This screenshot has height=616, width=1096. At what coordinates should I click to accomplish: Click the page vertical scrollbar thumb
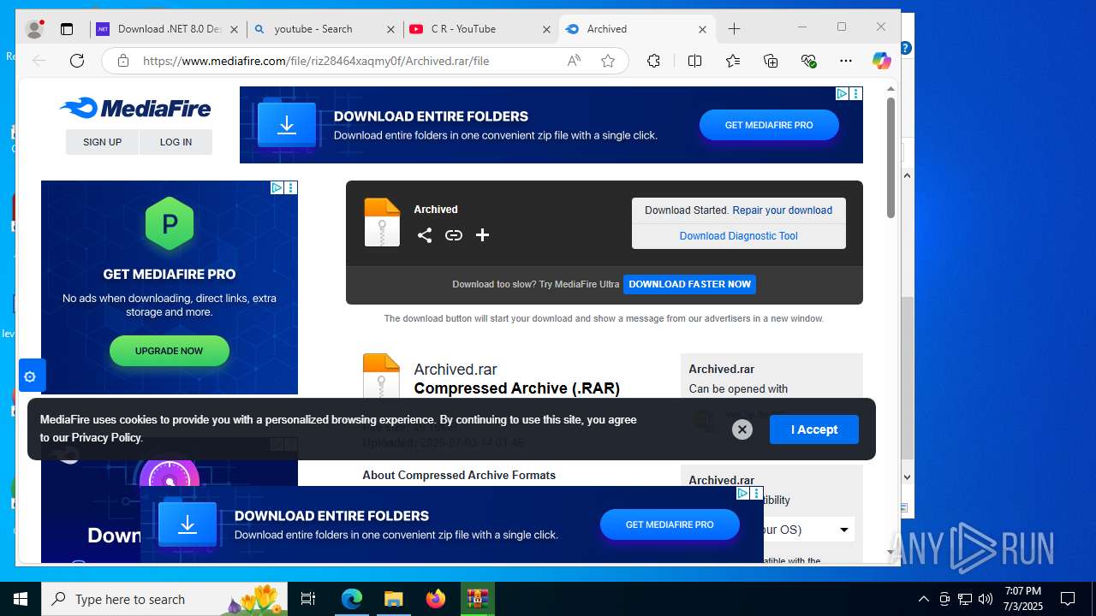click(x=890, y=157)
